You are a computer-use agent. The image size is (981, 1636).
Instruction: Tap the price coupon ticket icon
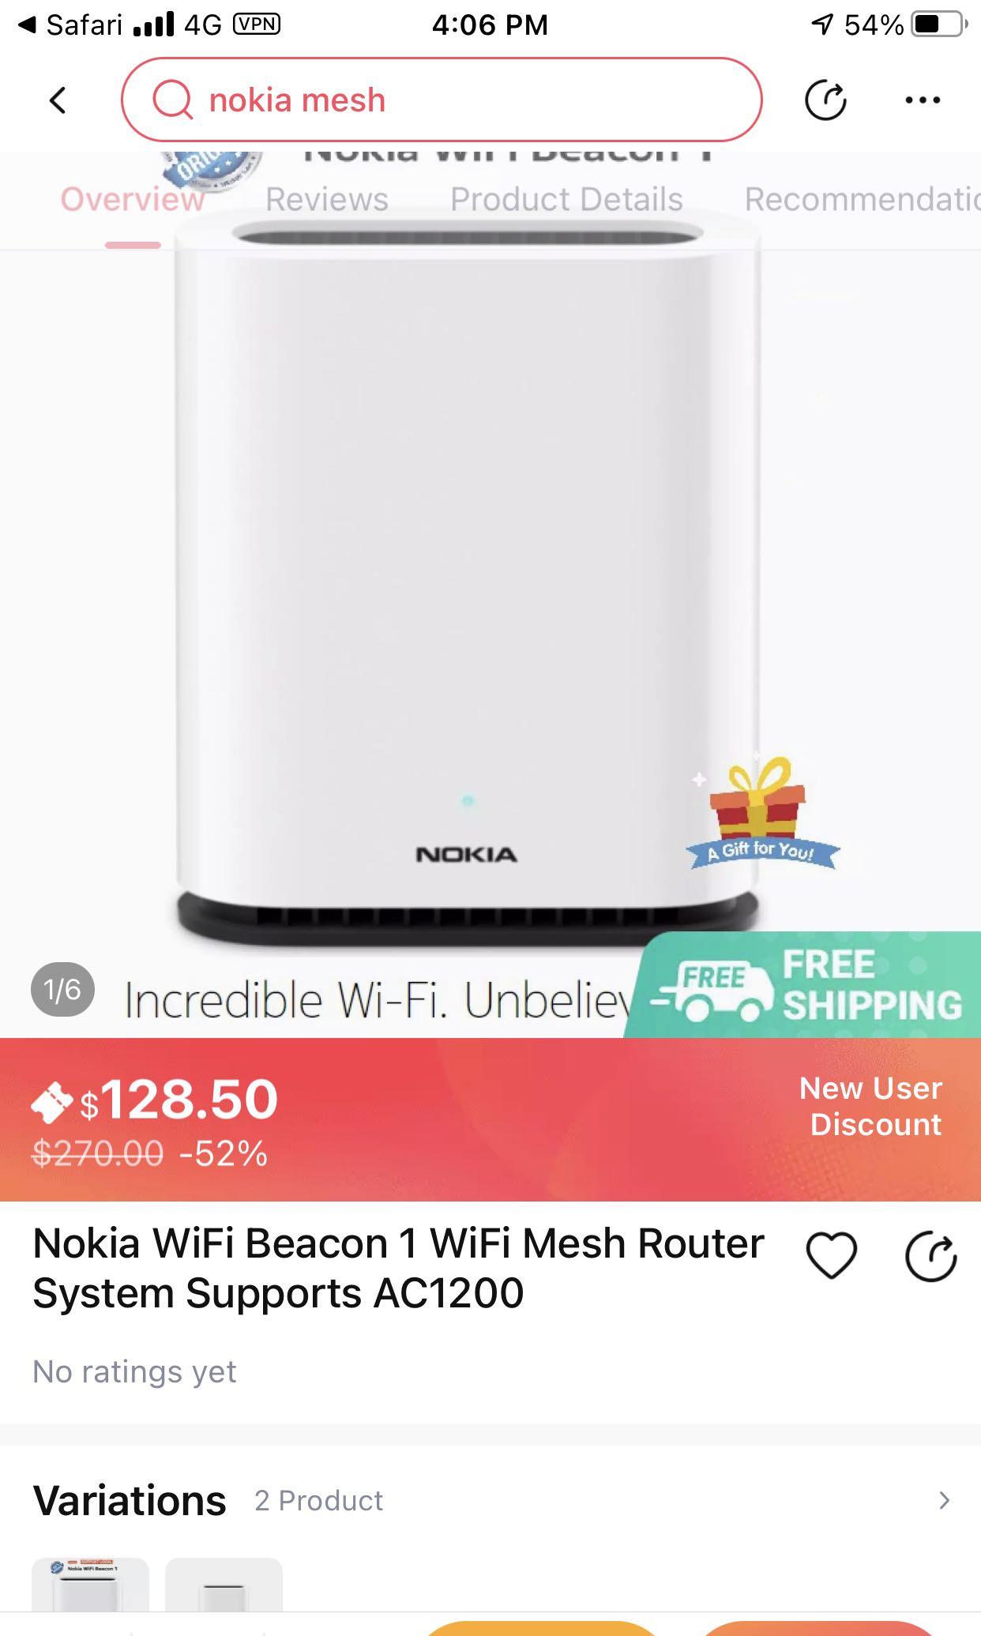click(x=52, y=1101)
